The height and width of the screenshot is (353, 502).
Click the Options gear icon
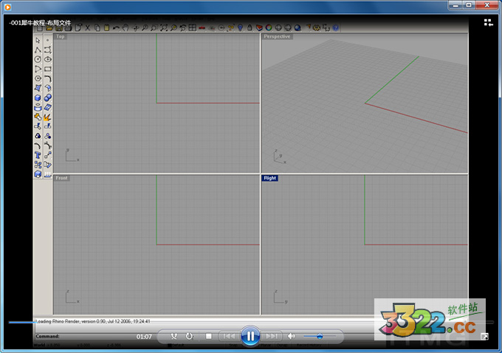click(316, 28)
